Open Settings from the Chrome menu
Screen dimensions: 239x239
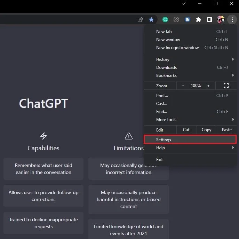coord(190,140)
